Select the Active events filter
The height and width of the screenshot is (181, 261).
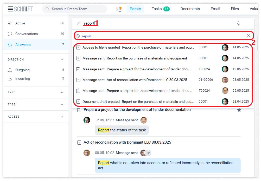[20, 23]
